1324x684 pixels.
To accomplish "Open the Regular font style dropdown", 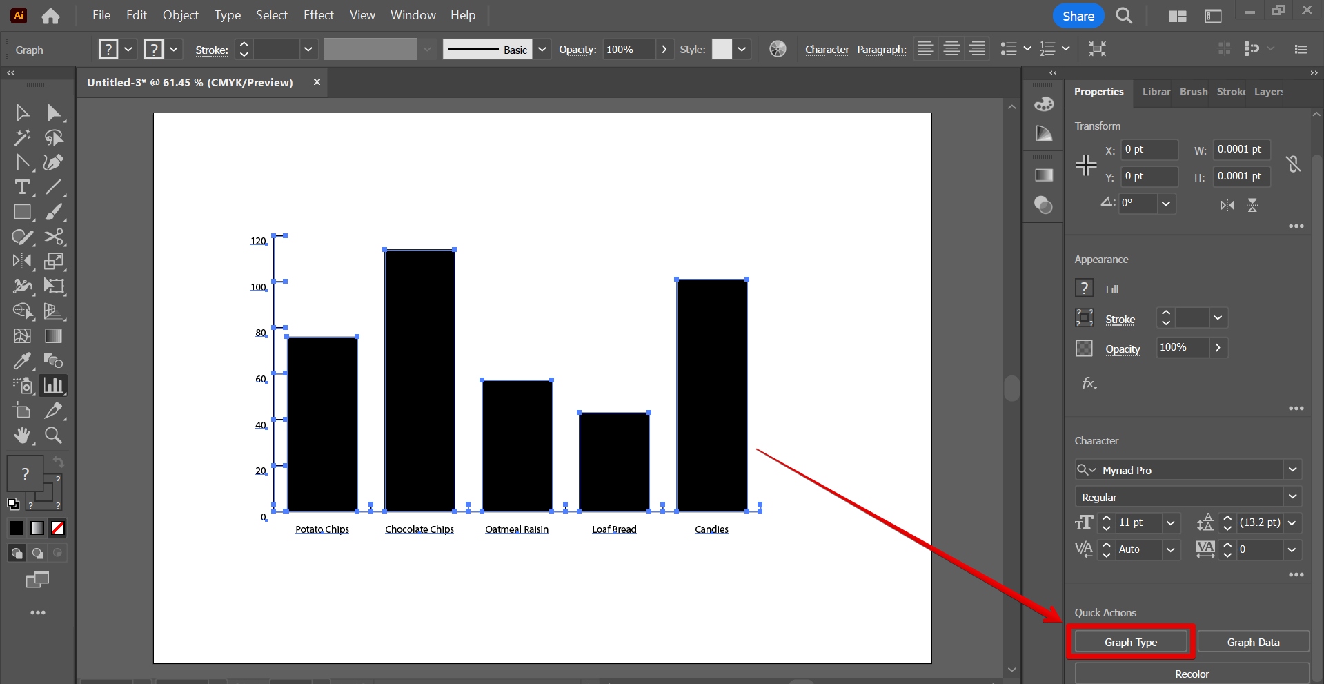I will point(1292,497).
